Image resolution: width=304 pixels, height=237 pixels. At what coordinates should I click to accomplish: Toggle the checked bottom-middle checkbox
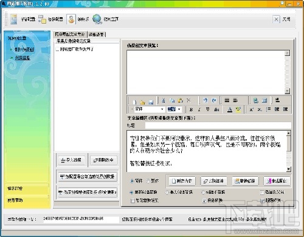tap(204, 201)
